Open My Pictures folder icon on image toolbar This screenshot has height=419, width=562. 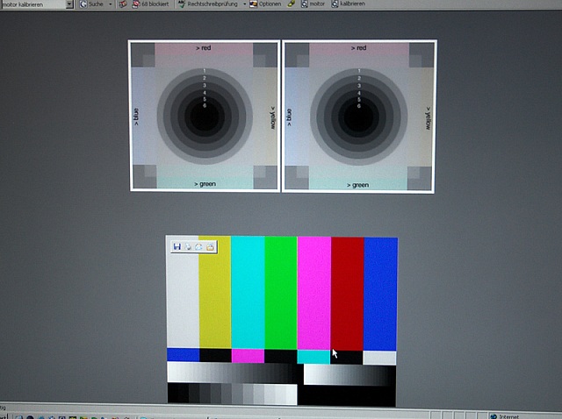(210, 248)
